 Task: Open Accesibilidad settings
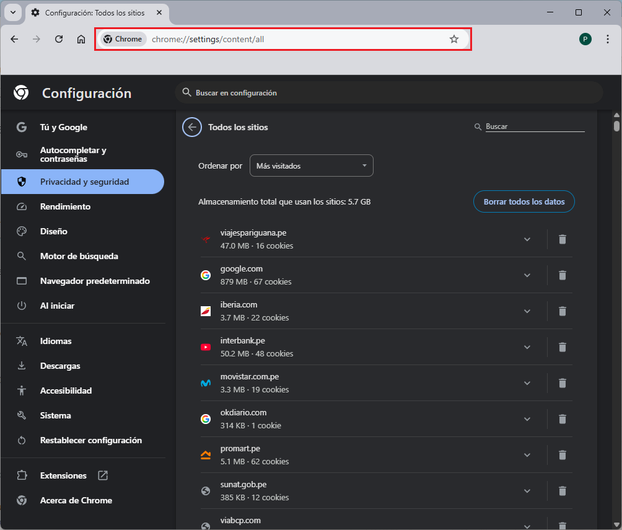(82, 391)
